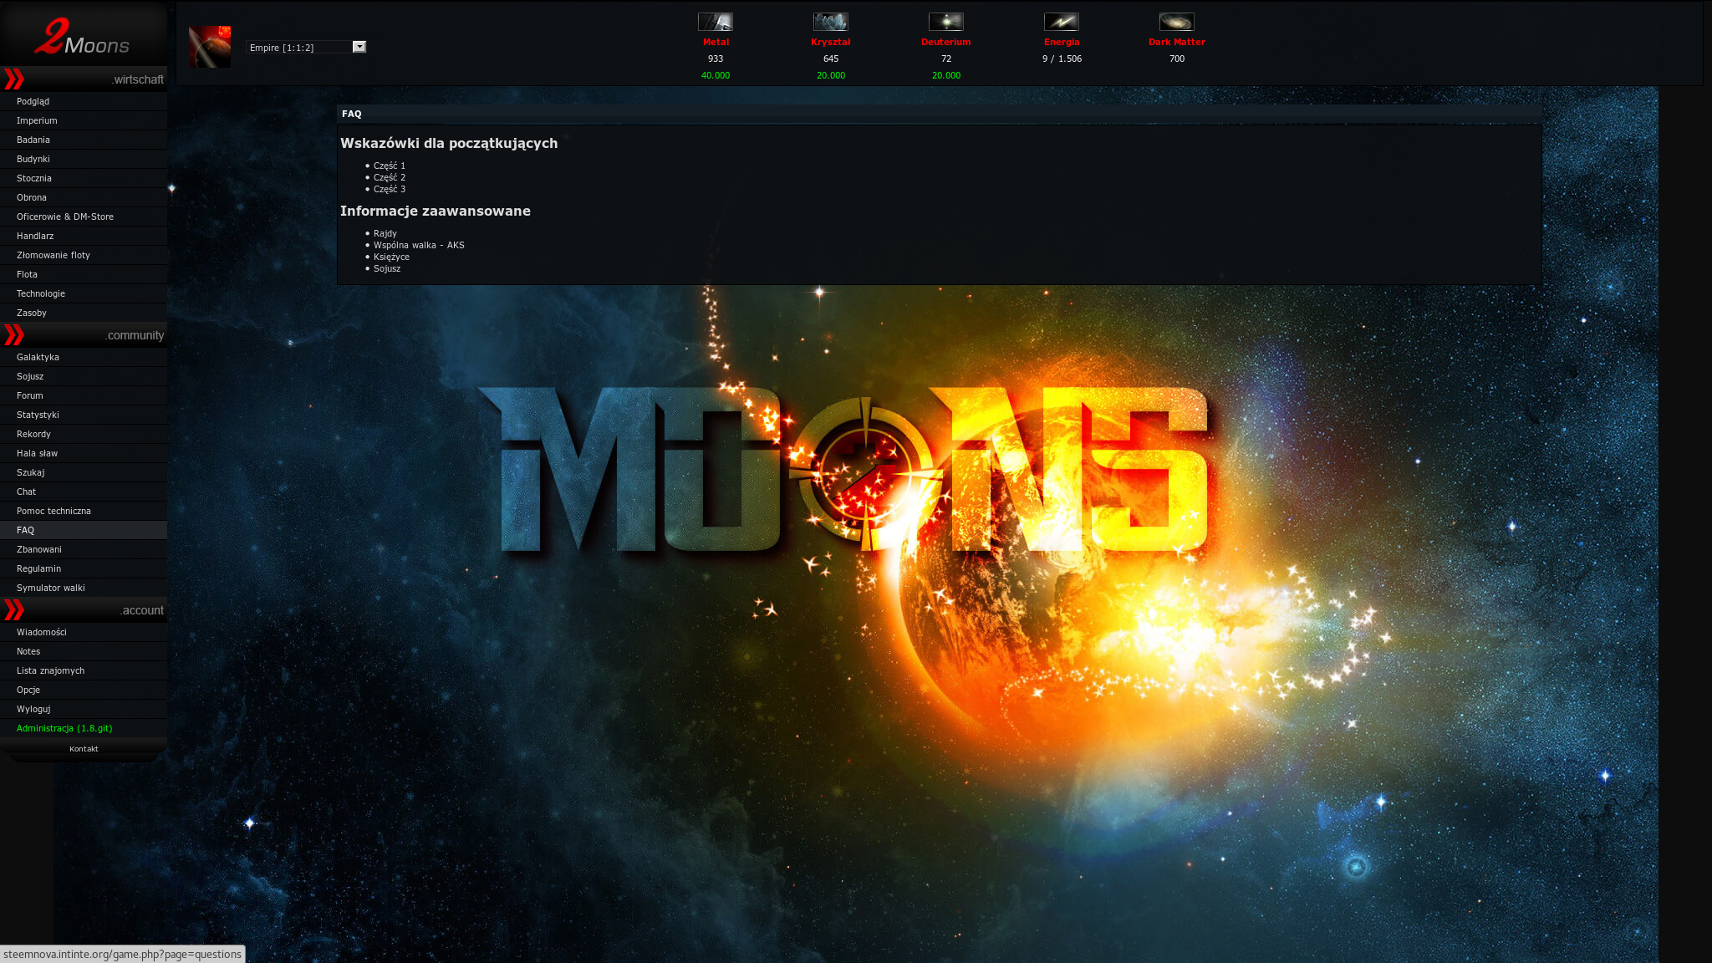Open FAQ entry Część 3
This screenshot has width=1712, height=963.
[390, 189]
